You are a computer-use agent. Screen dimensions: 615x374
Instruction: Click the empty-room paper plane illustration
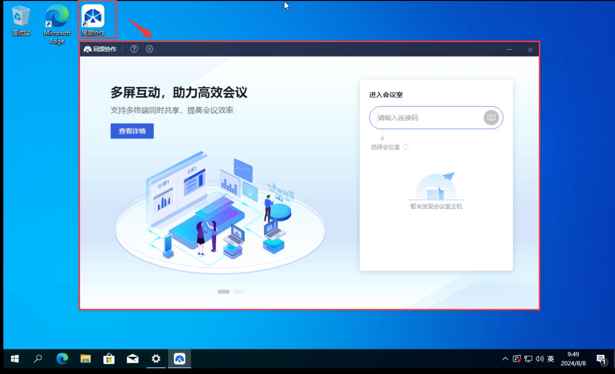pos(436,186)
